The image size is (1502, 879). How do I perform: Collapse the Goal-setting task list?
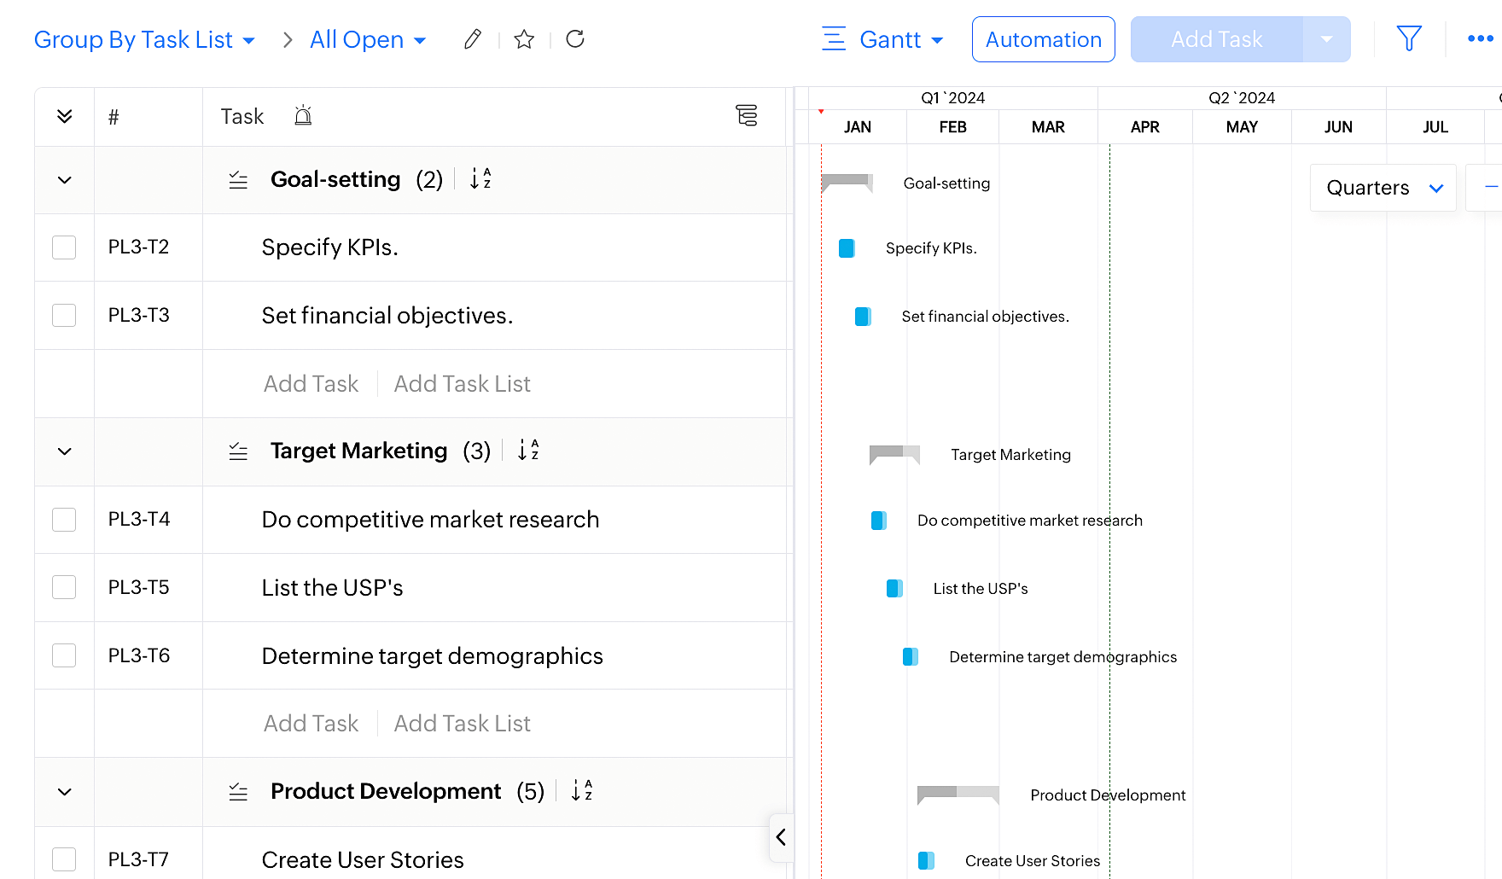(64, 180)
